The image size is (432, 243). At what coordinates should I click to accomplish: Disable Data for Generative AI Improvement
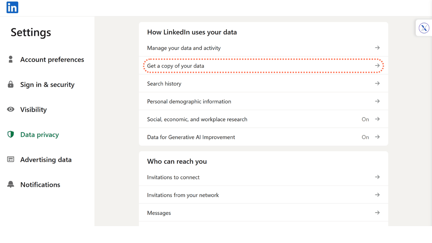366,137
